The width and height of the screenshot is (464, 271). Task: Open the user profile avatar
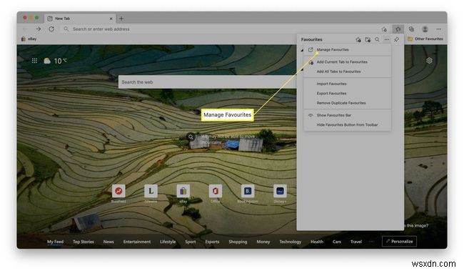pyautogui.click(x=425, y=29)
